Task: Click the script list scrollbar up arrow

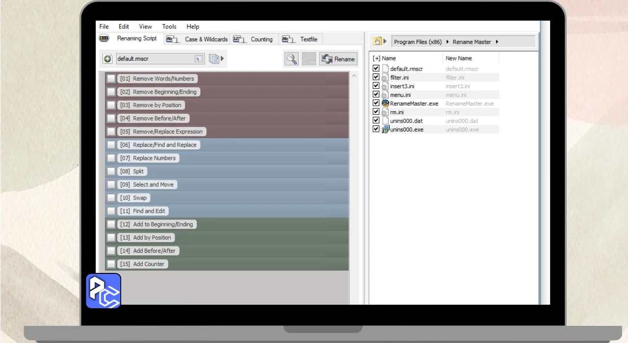Action: [x=355, y=76]
